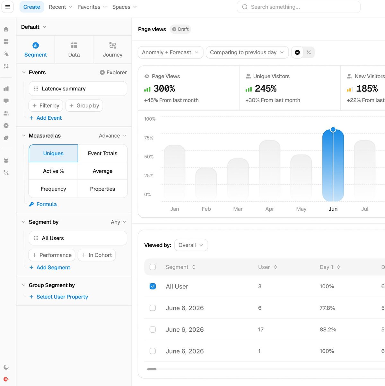Open the hamburger menu

point(7,7)
